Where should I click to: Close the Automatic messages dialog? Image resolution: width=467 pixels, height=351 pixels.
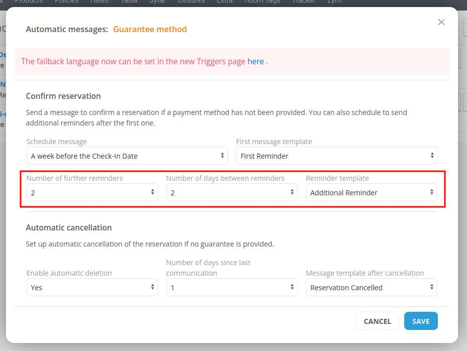click(441, 22)
